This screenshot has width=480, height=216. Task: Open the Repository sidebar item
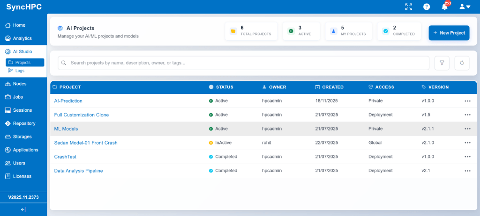pyautogui.click(x=24, y=123)
